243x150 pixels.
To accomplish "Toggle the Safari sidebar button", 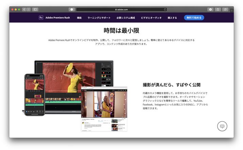I will click(35, 10).
